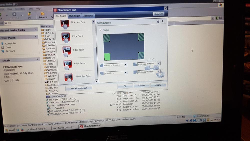Click the Start button on taskbar

pos(9,130)
